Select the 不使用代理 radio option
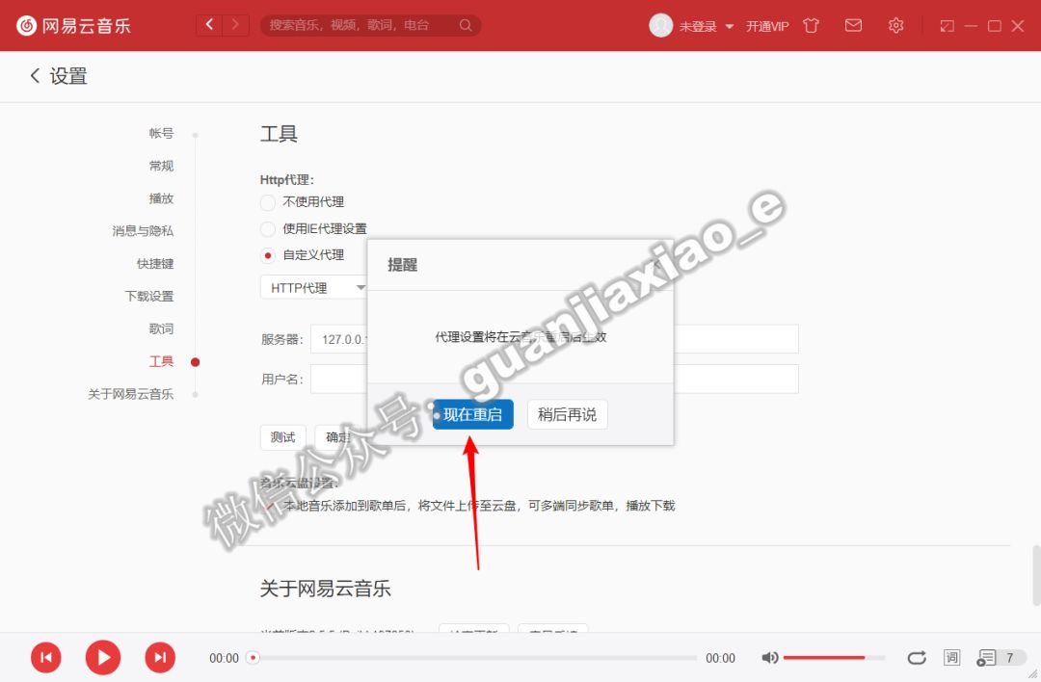This screenshot has width=1041, height=682. click(267, 202)
